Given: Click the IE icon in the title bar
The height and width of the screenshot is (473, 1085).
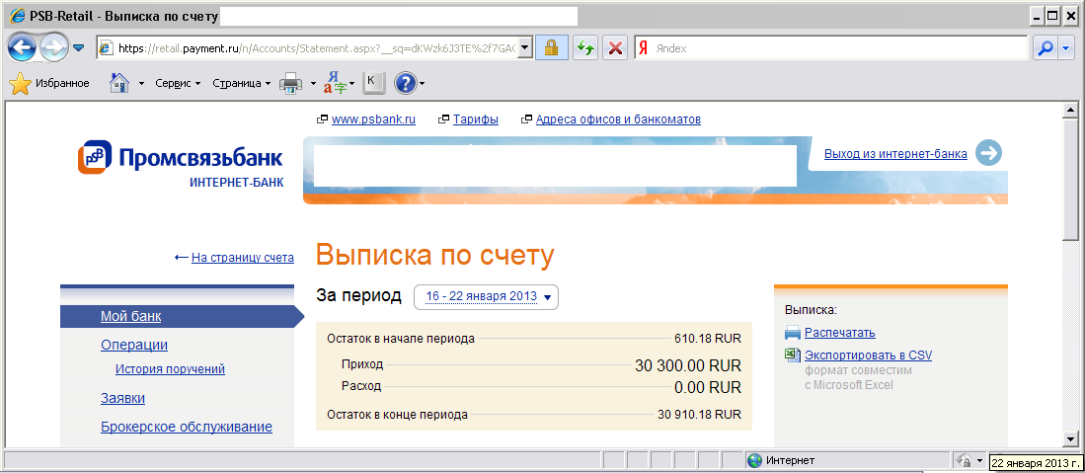Looking at the screenshot, I should click(x=18, y=15).
